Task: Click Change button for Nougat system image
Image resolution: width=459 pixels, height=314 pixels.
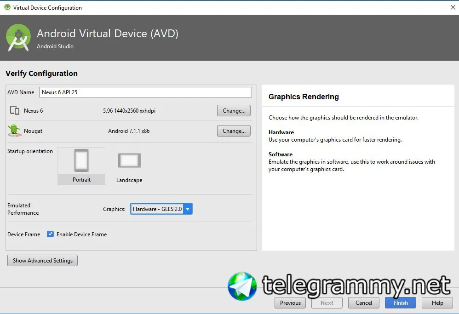Action: point(234,131)
